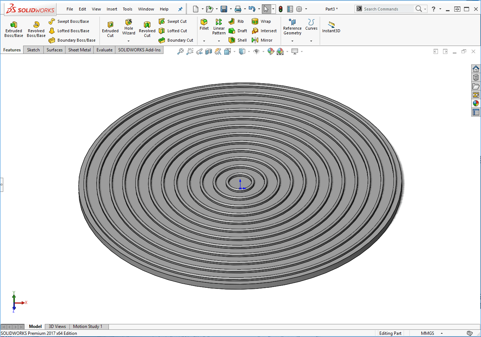The image size is (481, 337).
Task: Open the Curves dropdown arrow
Action: pos(311,41)
